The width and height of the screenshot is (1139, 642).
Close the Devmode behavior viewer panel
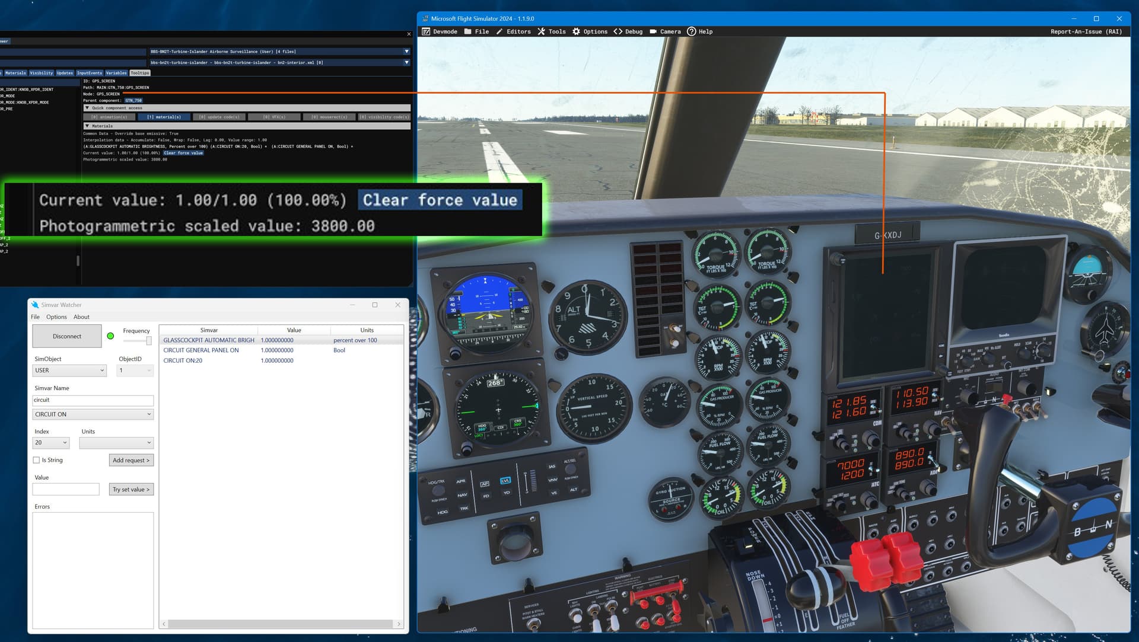point(409,34)
